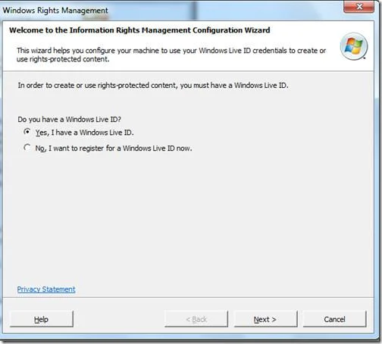382x344 pixels.
Task: Close the Windows Rights Management dialog
Action: click(359, 6)
